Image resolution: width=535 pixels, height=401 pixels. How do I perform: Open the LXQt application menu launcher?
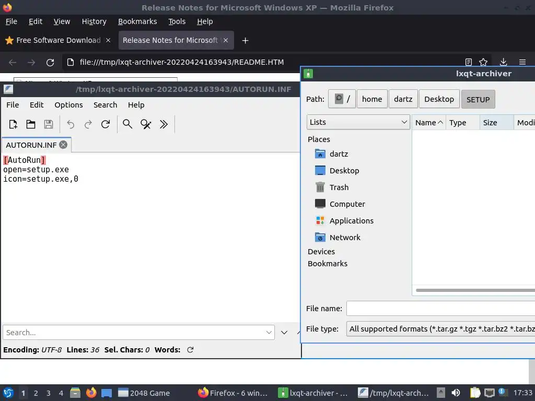[8, 393]
